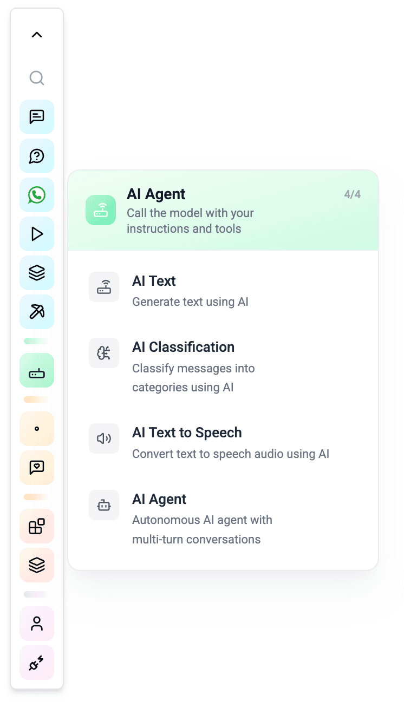Click the blocks grid icon

pyautogui.click(x=37, y=526)
